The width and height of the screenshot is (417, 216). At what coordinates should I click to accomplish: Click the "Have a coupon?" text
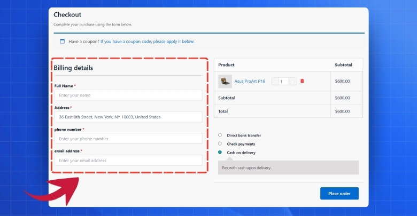pos(84,42)
